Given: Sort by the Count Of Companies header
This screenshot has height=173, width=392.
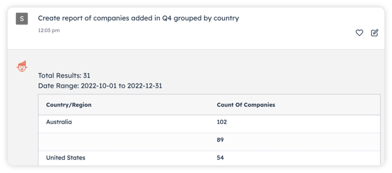Looking at the screenshot, I should coord(246,105).
